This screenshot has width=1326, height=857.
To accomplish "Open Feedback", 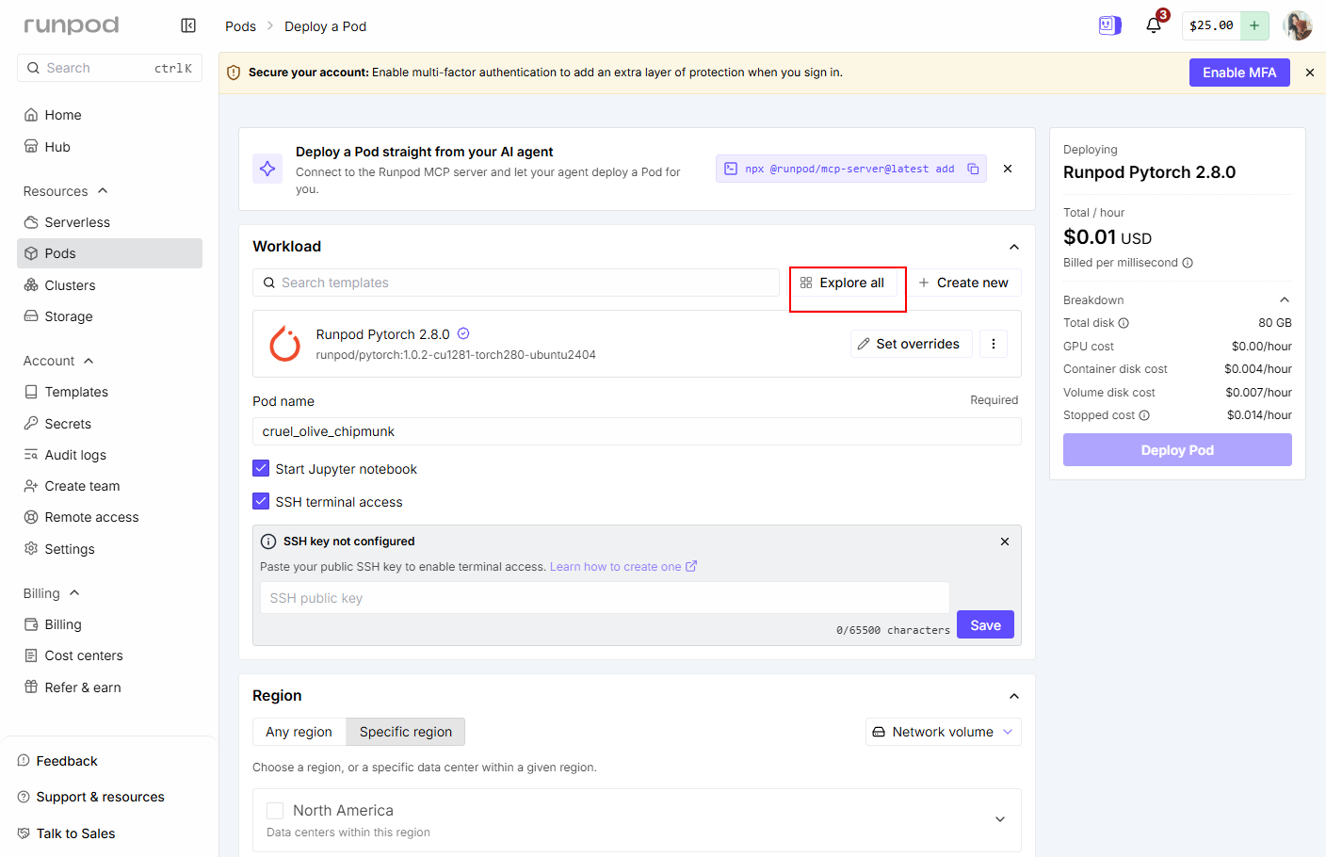I will tap(67, 761).
